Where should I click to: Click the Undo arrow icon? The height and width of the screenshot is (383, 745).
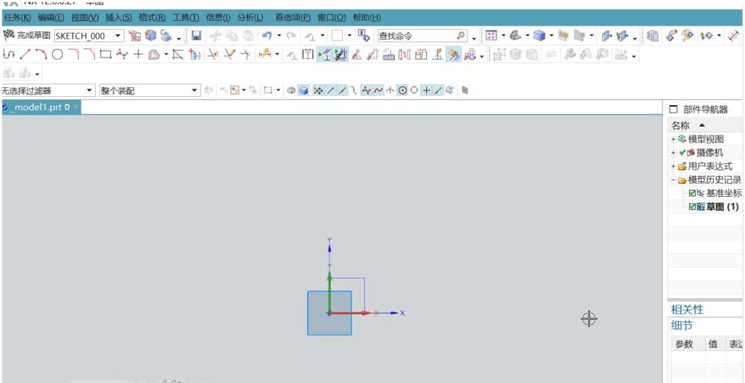pos(267,36)
